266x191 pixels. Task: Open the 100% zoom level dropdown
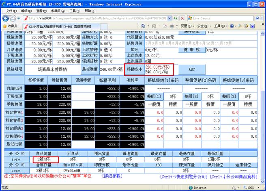252,188
